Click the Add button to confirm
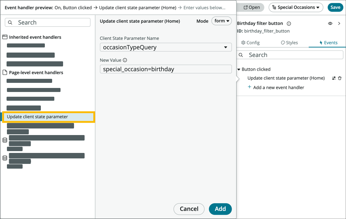The width and height of the screenshot is (346, 219). (220, 209)
